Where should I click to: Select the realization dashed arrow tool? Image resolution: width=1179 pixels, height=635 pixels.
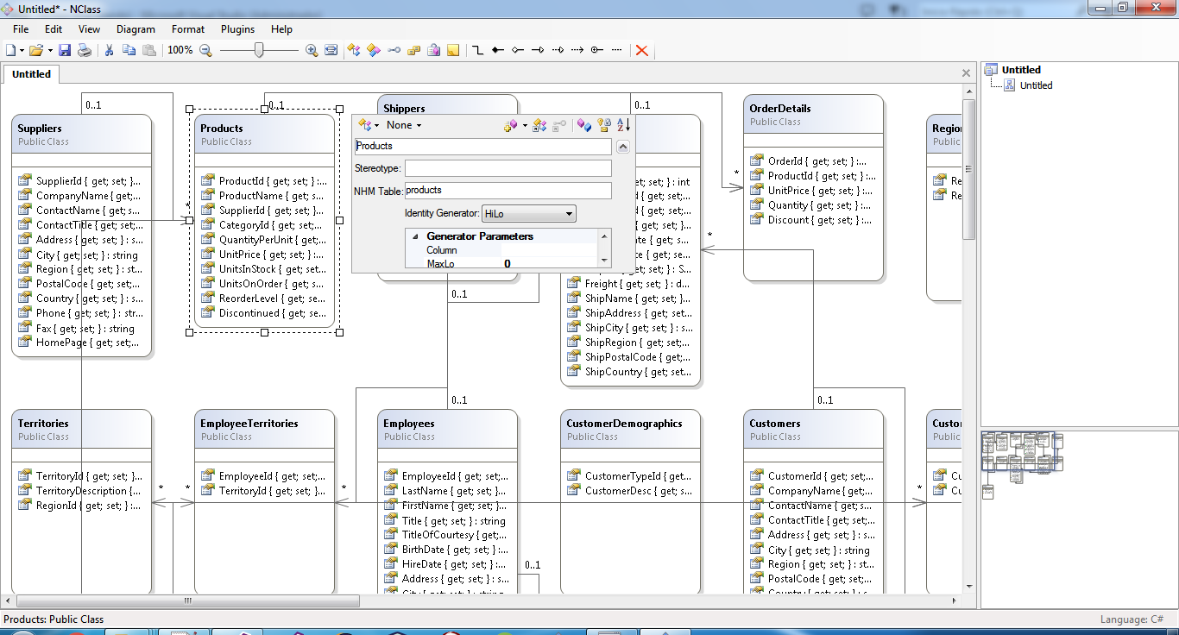click(x=557, y=50)
